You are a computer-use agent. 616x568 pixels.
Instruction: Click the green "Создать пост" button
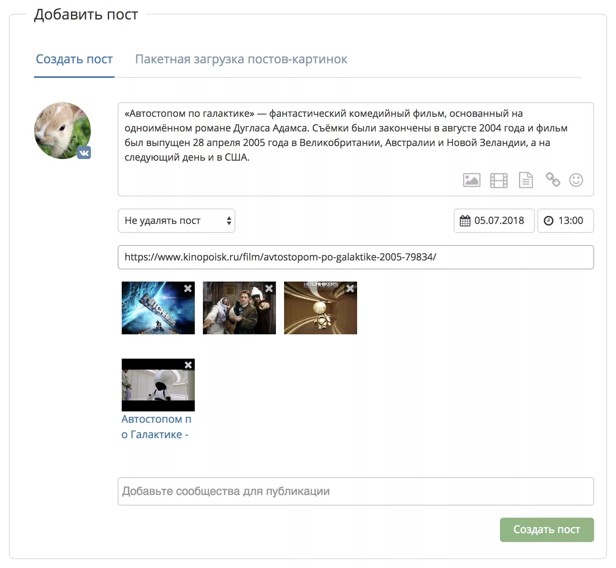click(x=547, y=529)
